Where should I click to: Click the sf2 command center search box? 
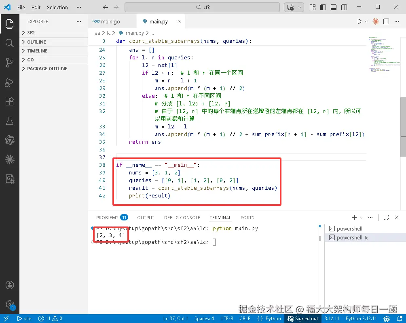tap(202, 7)
